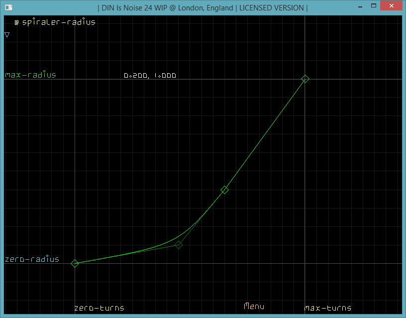Click the zero-radius axis label
Viewport: 406px width, 318px height.
(32, 259)
